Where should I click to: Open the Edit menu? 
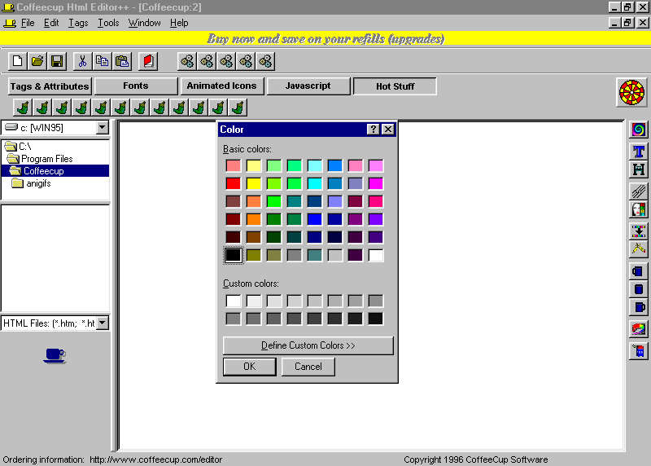(x=51, y=23)
